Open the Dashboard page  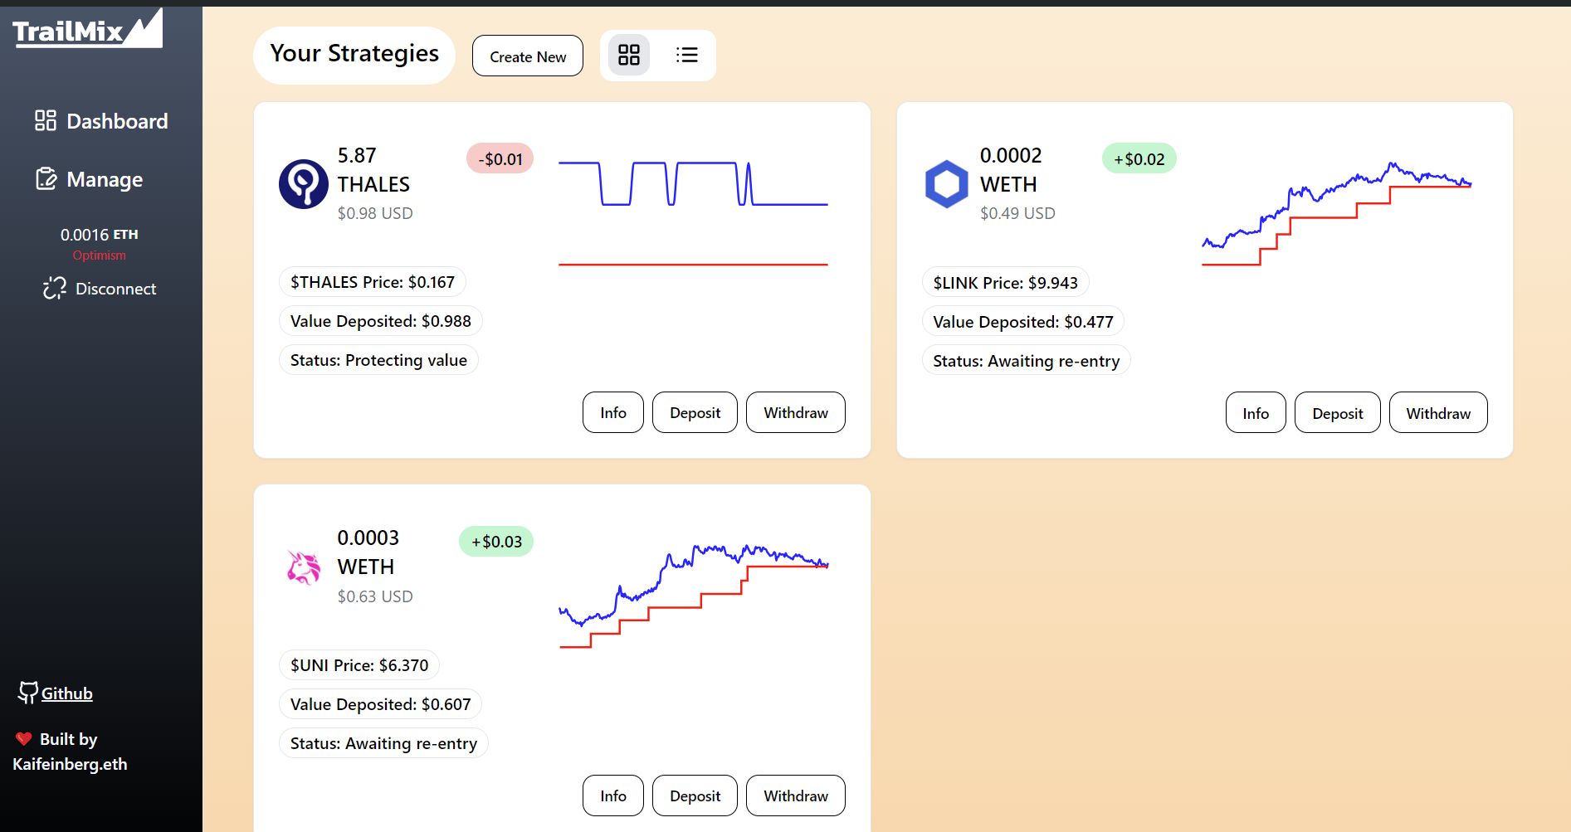pos(100,121)
